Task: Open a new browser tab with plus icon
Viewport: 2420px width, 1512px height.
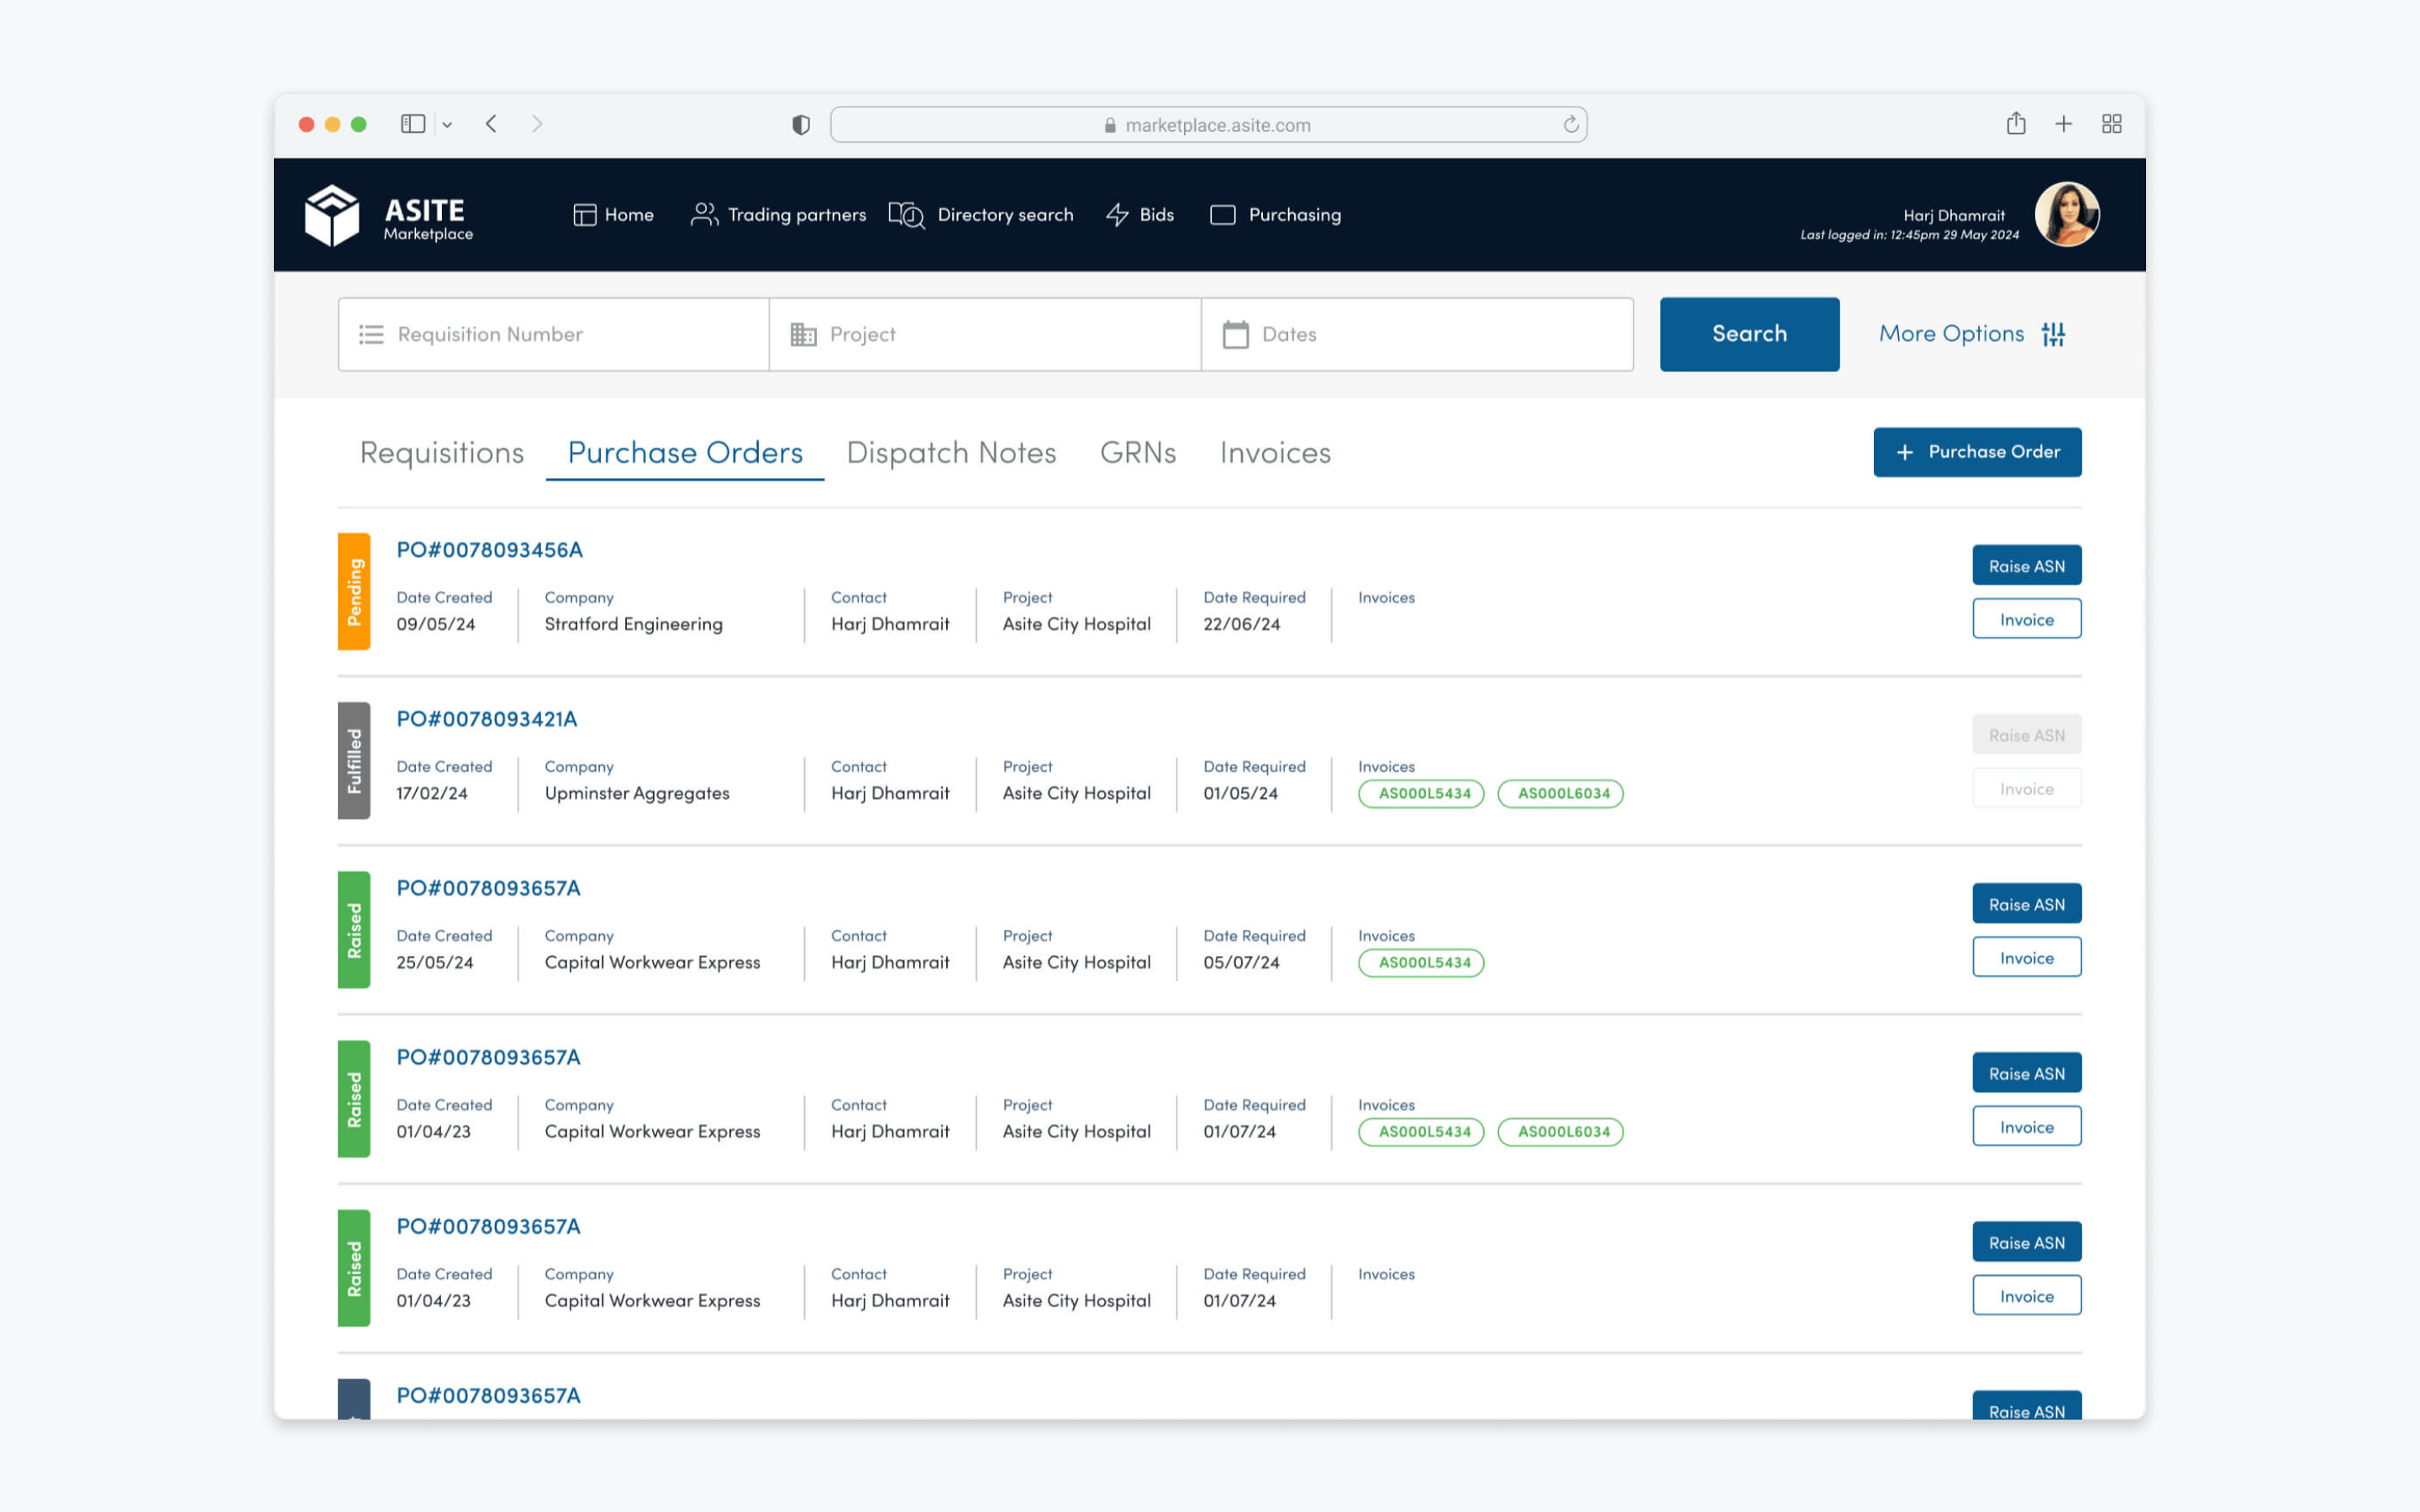Action: 2064,124
